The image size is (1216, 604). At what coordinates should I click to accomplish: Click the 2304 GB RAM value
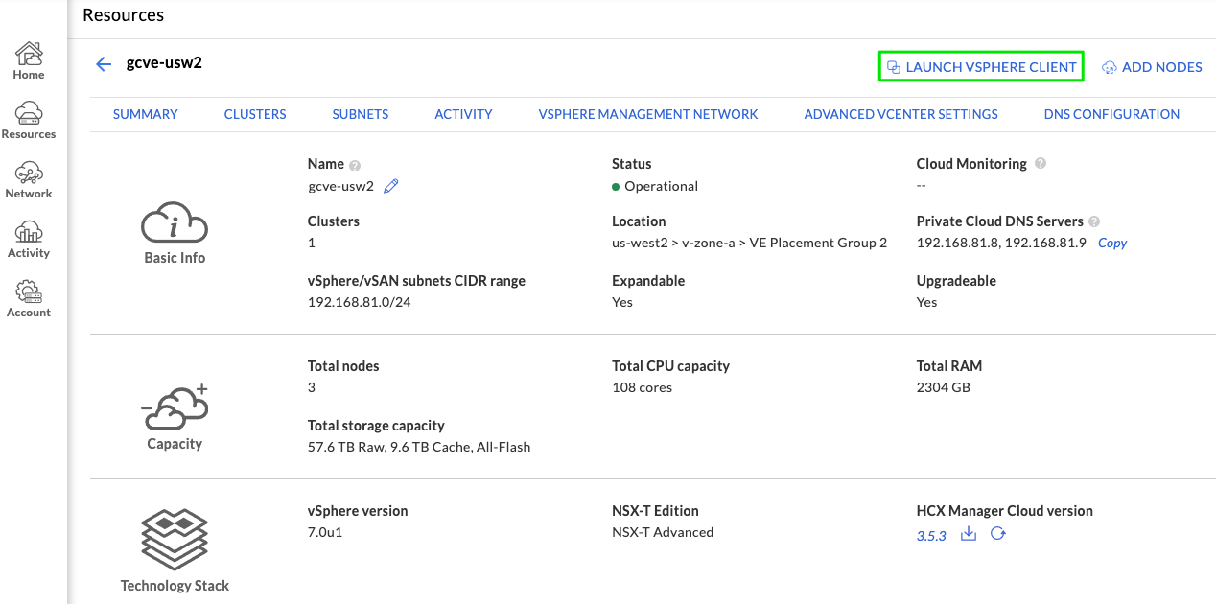point(944,388)
